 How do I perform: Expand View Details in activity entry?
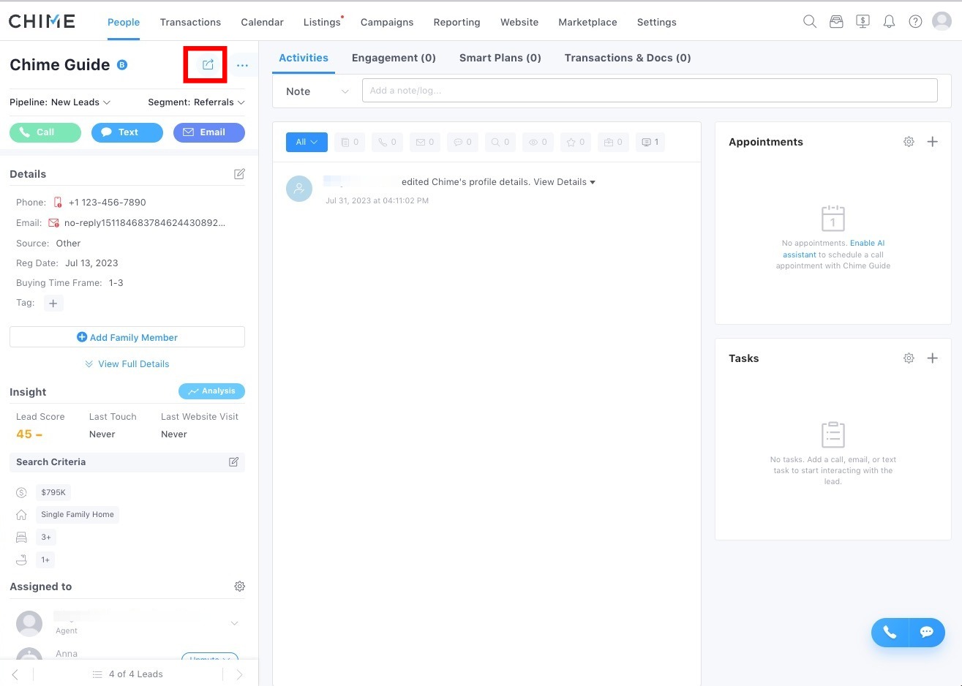[564, 182]
